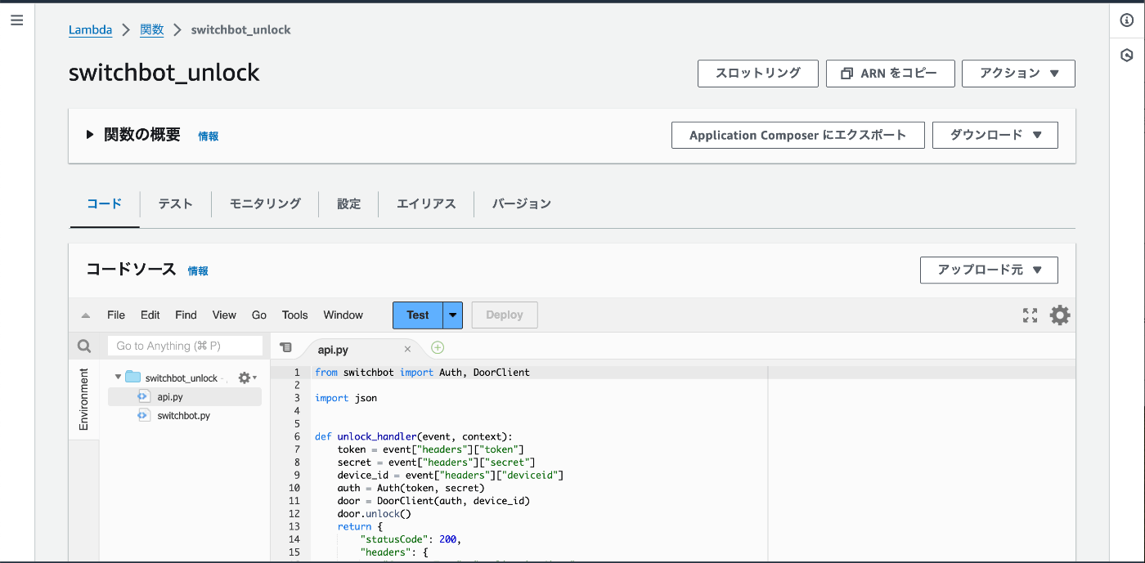The width and height of the screenshot is (1145, 563).
Task: Collapse the switchbot_unlock folder tree arrow
Action: pos(118,378)
